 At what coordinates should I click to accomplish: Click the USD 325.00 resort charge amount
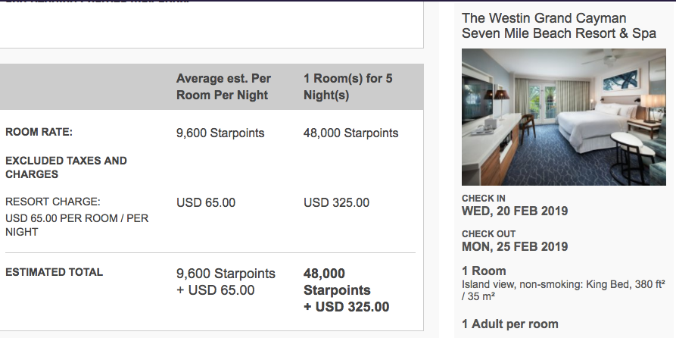[336, 202]
